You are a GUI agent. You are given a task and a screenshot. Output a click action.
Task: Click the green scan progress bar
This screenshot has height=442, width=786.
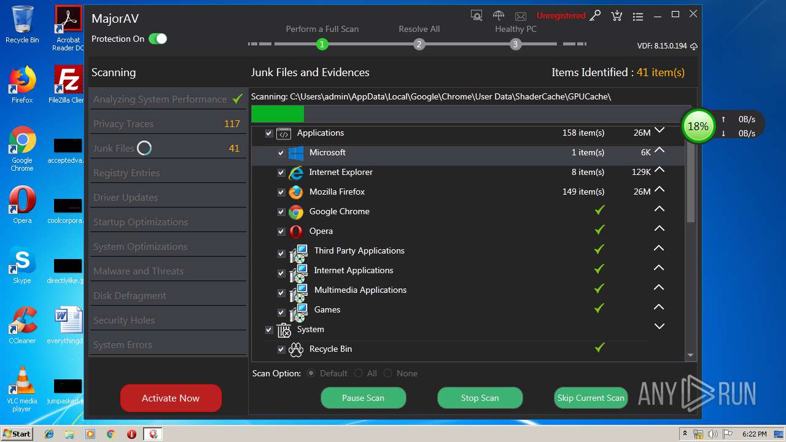278,114
